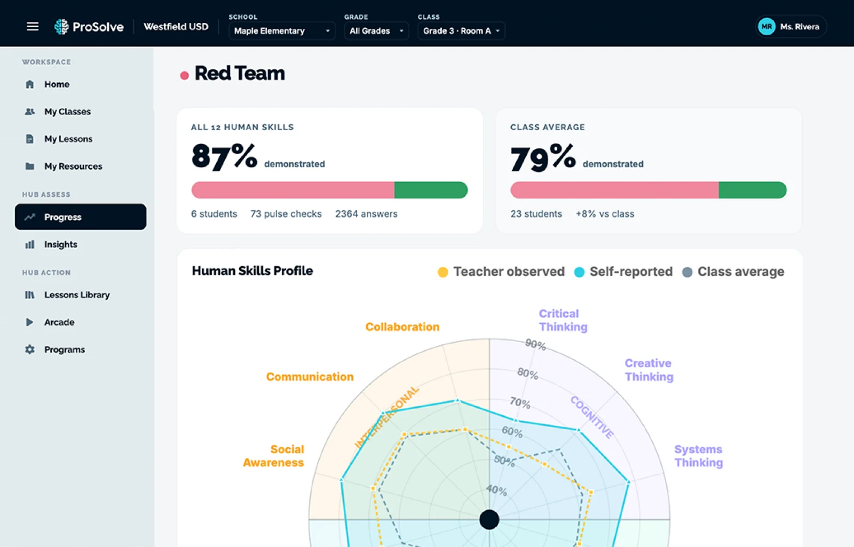Viewport: 854px width, 547px height.
Task: Click the Red Team heading
Action: [240, 73]
